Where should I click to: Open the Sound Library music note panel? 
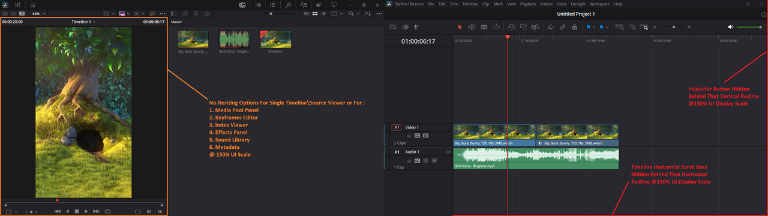304,5
